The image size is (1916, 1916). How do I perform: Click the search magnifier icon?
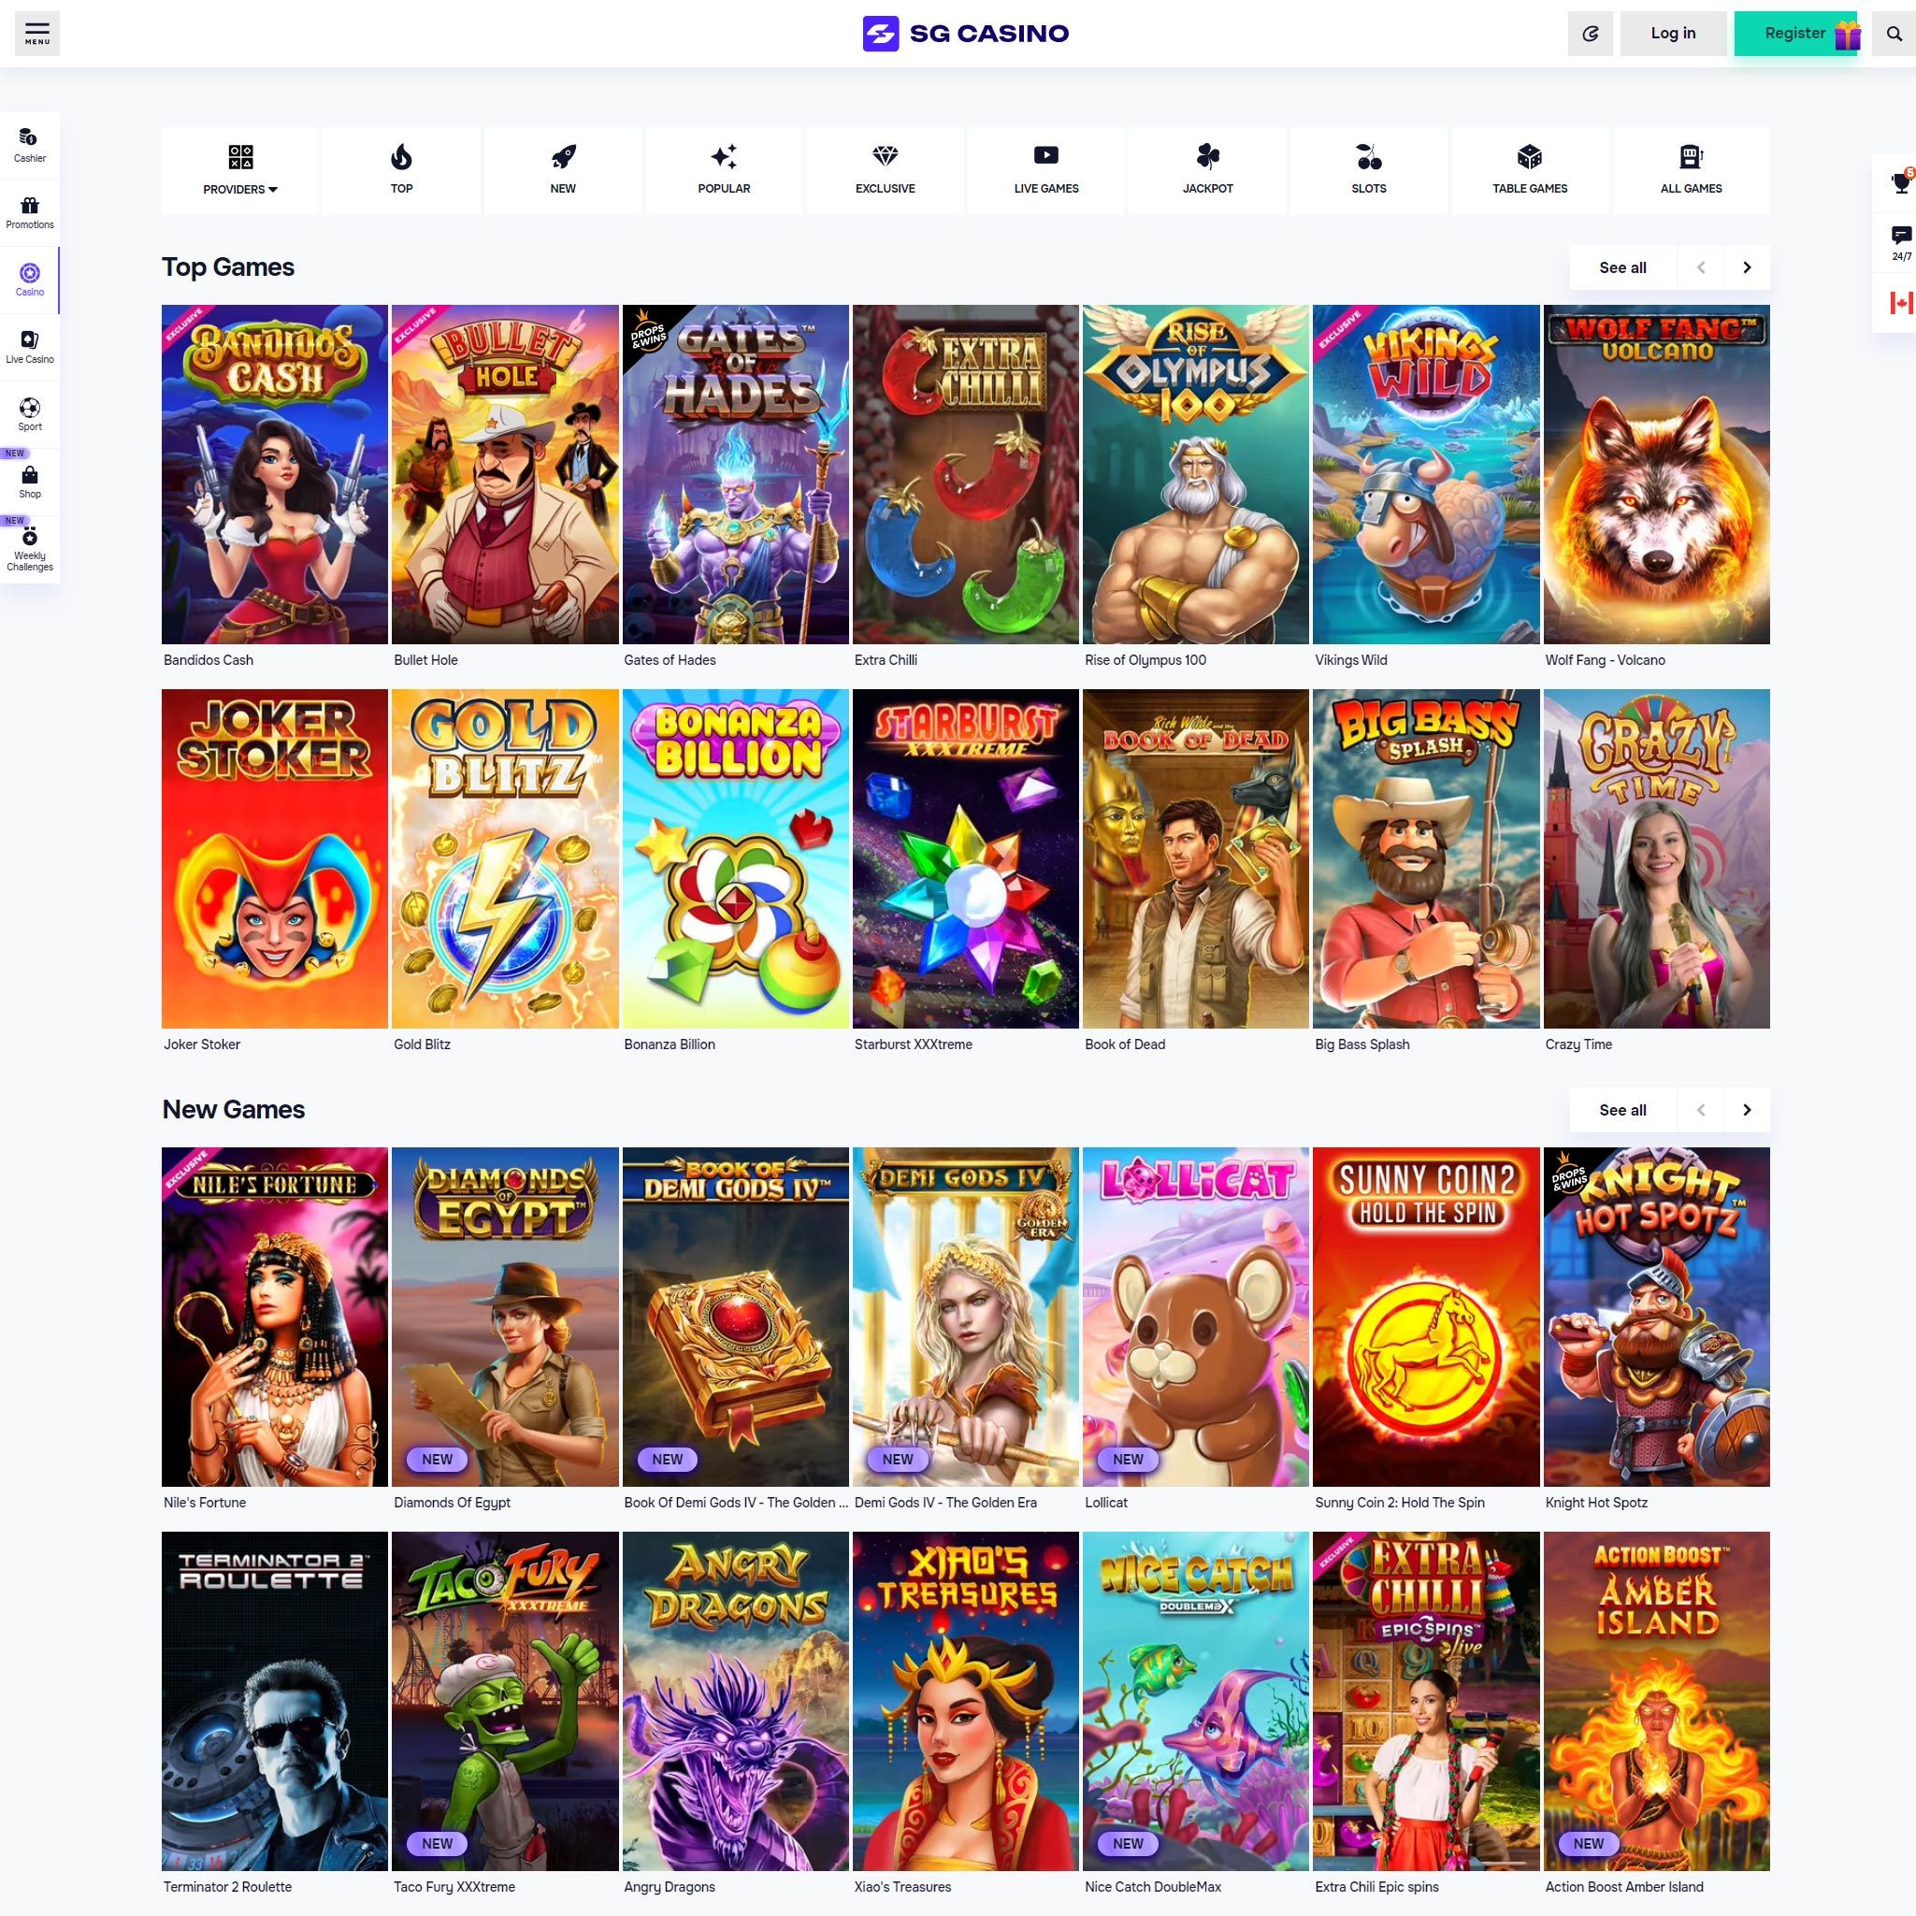click(1894, 34)
